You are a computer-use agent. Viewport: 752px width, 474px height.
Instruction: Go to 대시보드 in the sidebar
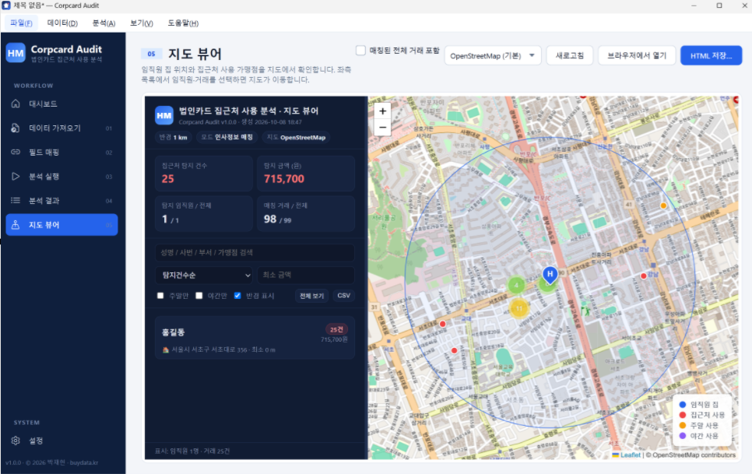coord(61,104)
